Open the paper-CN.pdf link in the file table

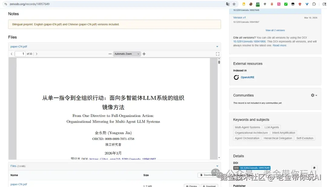(18, 184)
